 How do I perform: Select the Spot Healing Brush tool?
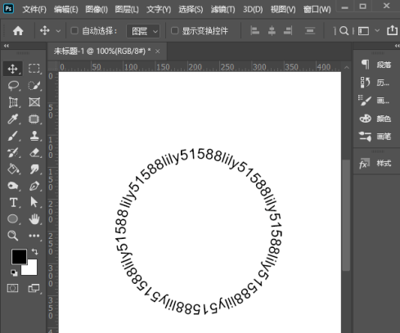pos(34,119)
